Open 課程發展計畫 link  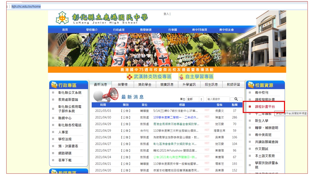coord(265,100)
